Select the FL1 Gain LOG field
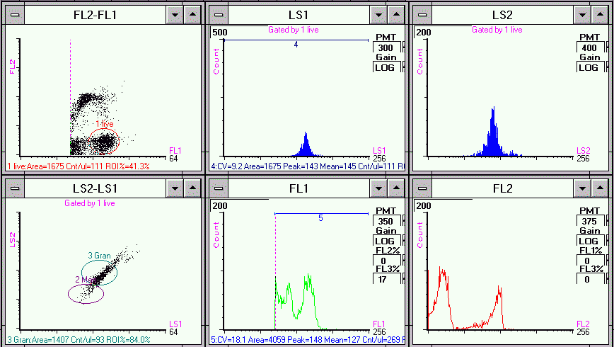 click(386, 241)
